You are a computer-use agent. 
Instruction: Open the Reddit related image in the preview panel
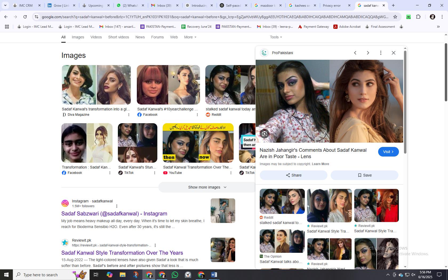pyautogui.click(x=282, y=201)
